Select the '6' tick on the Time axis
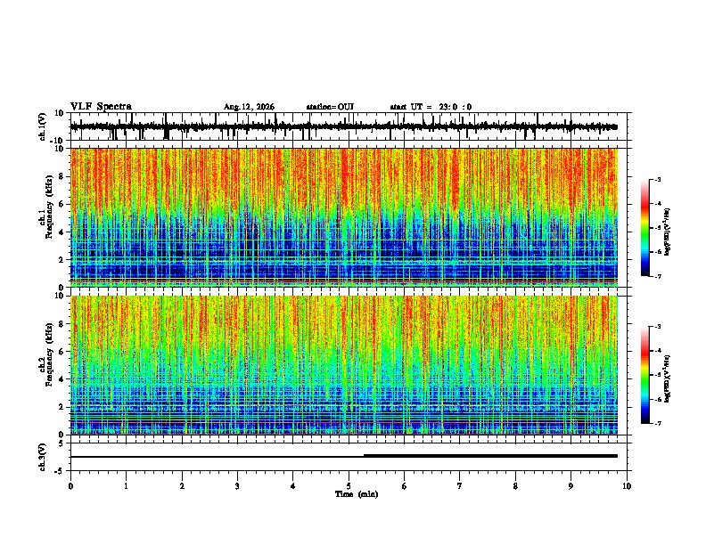 [x=405, y=486]
